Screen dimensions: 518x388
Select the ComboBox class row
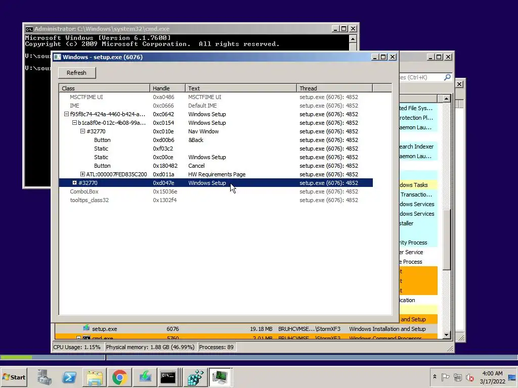(215, 191)
